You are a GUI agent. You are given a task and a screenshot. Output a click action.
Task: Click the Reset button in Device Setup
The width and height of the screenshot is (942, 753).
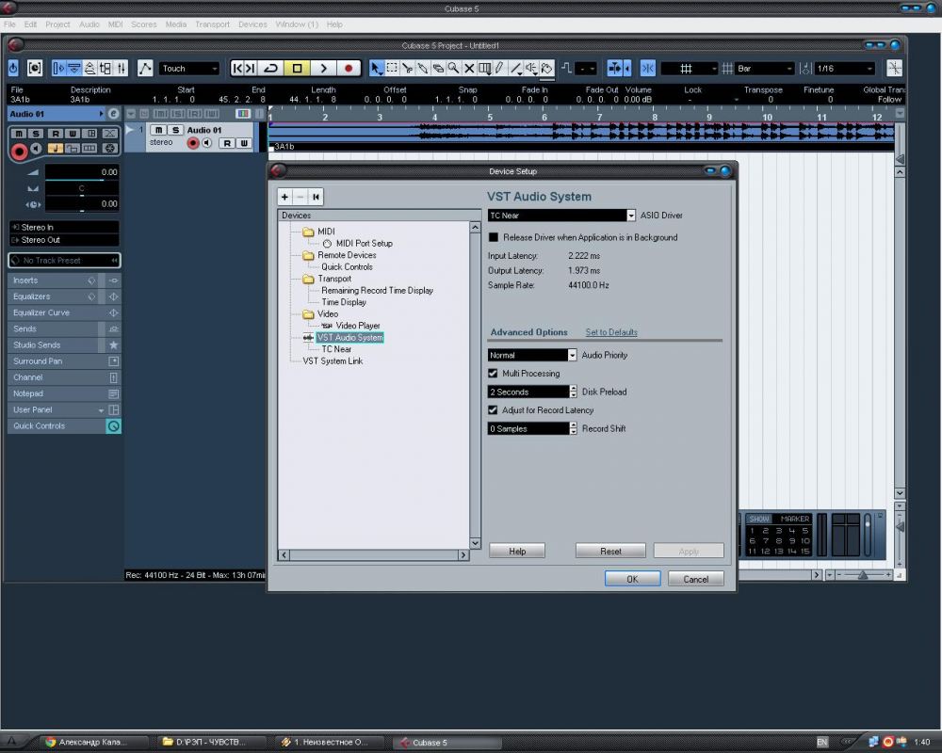point(610,552)
